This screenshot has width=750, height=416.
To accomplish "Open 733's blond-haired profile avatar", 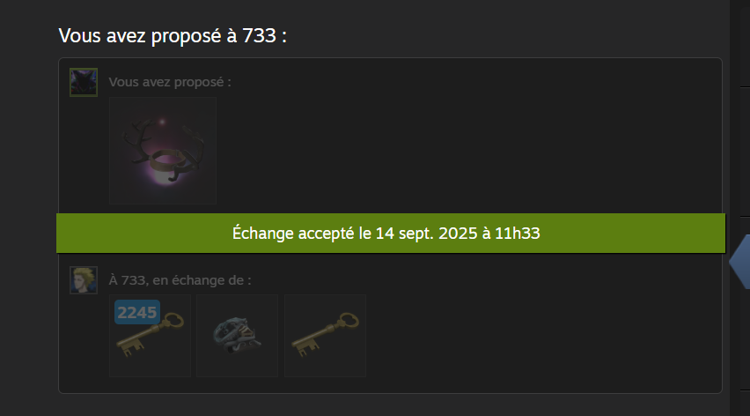I will point(84,280).
